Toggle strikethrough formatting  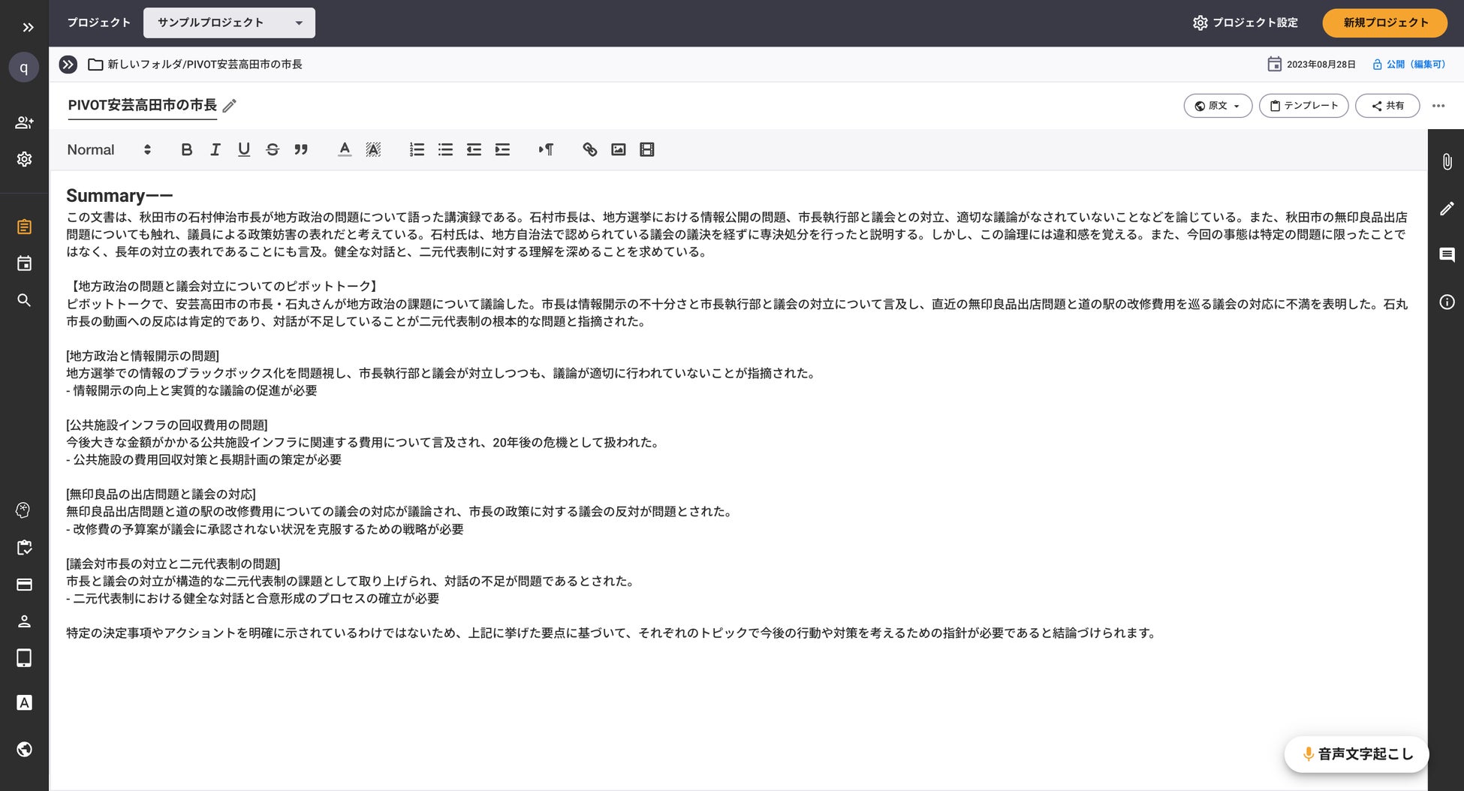(273, 149)
